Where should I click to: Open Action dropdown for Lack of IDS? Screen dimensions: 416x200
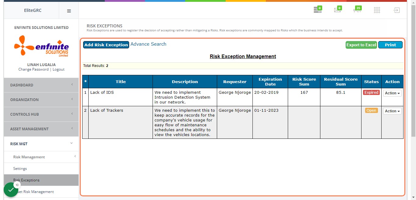(x=392, y=93)
